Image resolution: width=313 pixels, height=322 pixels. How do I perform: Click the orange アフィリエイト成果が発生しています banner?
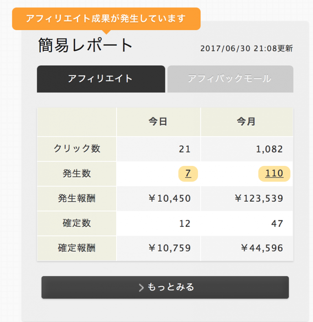(106, 19)
